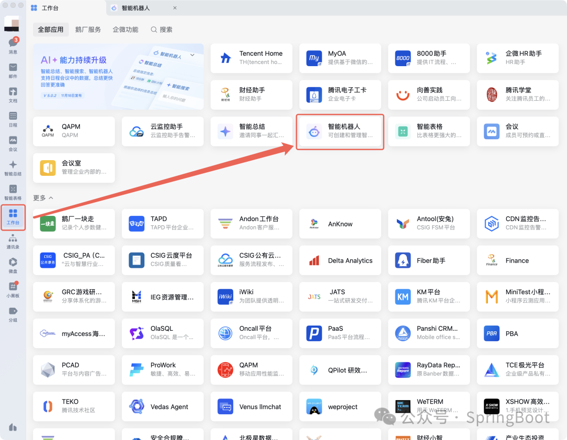
Task: Open the OlaSQL app icon
Action: [136, 333]
